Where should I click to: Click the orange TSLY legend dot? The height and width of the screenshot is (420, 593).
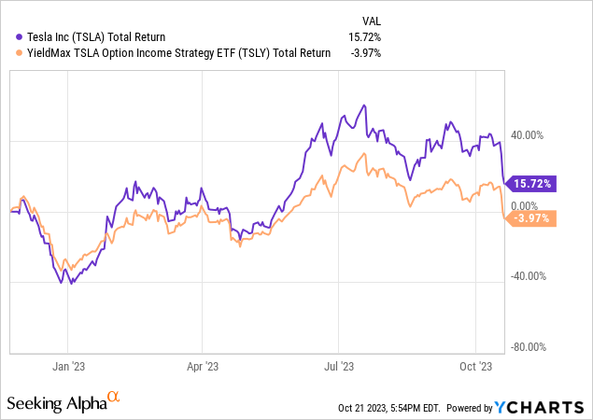[x=8, y=53]
